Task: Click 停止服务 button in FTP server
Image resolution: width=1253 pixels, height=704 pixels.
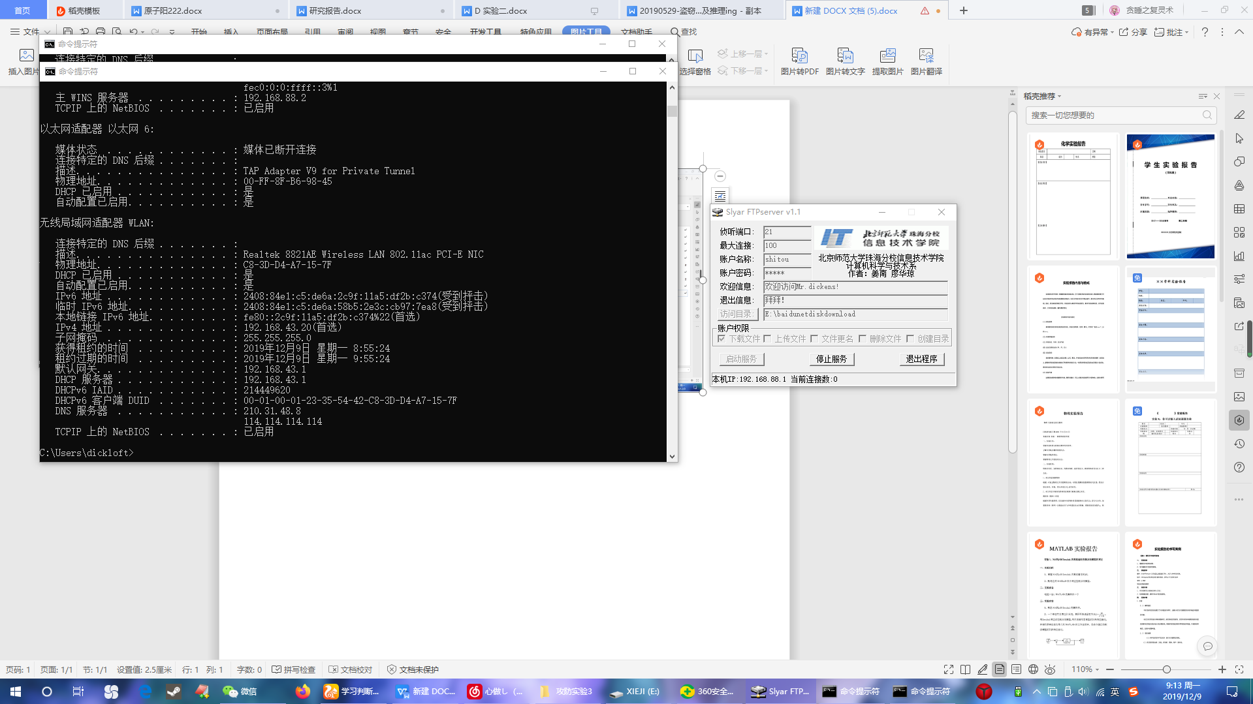Action: (x=831, y=359)
